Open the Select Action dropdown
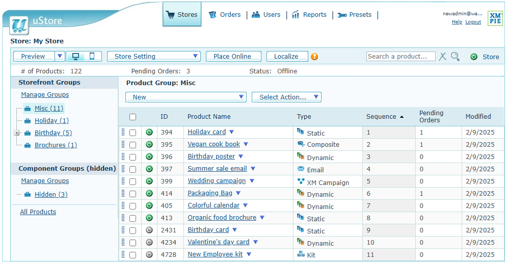 [x=286, y=97]
